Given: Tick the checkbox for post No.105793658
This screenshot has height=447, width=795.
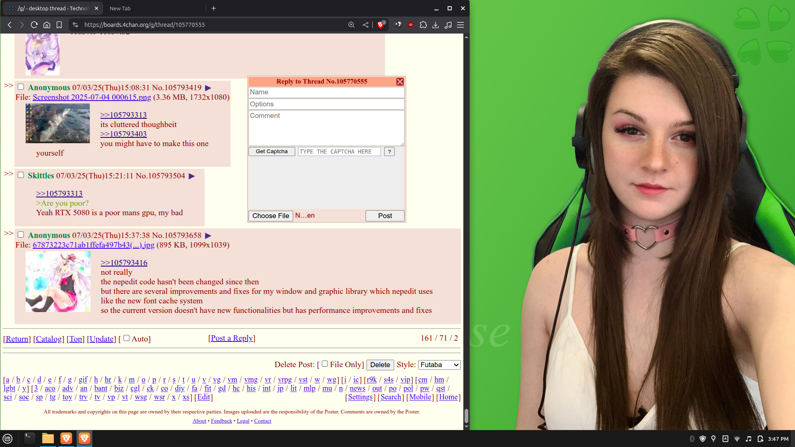Looking at the screenshot, I should pyautogui.click(x=21, y=235).
